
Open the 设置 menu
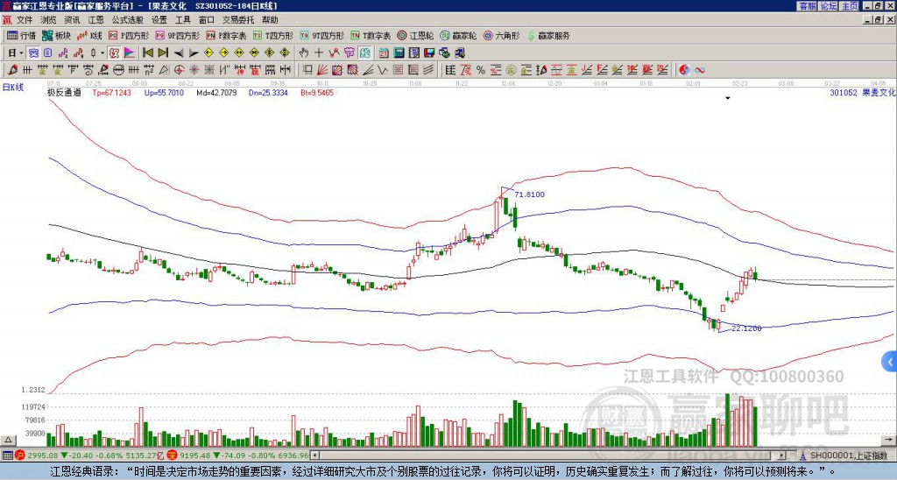159,20
